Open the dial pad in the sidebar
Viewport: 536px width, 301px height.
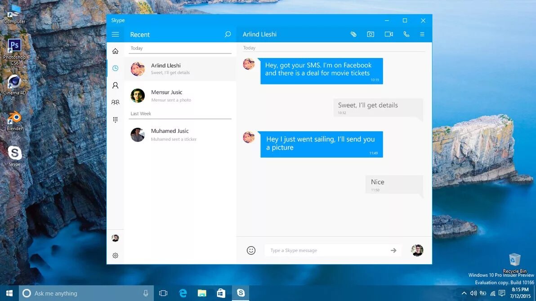point(115,119)
